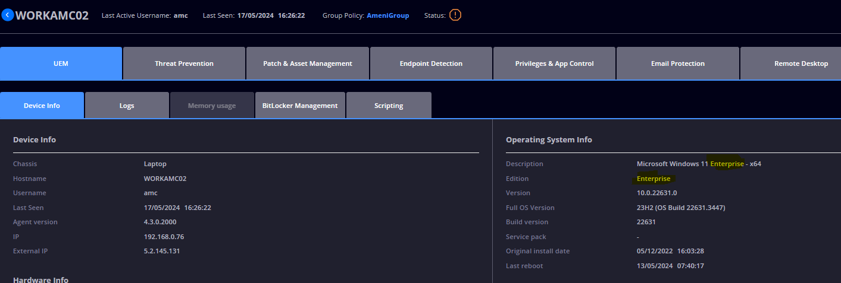Viewport: 841px width, 283px height.
Task: Click the orange status warning icon
Action: [455, 15]
